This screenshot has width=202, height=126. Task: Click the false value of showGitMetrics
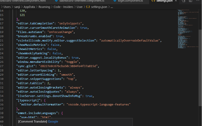(x=52, y=49)
